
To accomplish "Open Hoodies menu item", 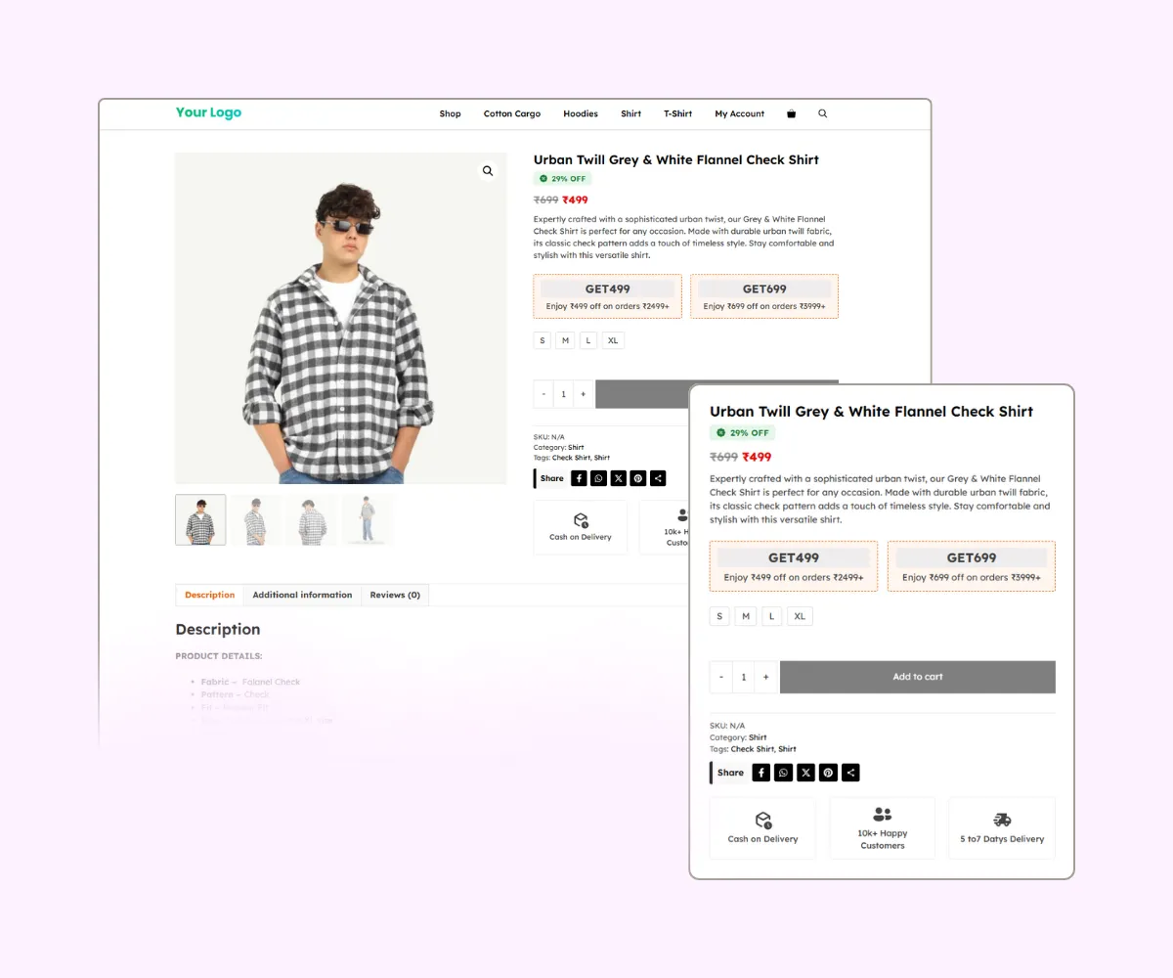I will (x=581, y=113).
